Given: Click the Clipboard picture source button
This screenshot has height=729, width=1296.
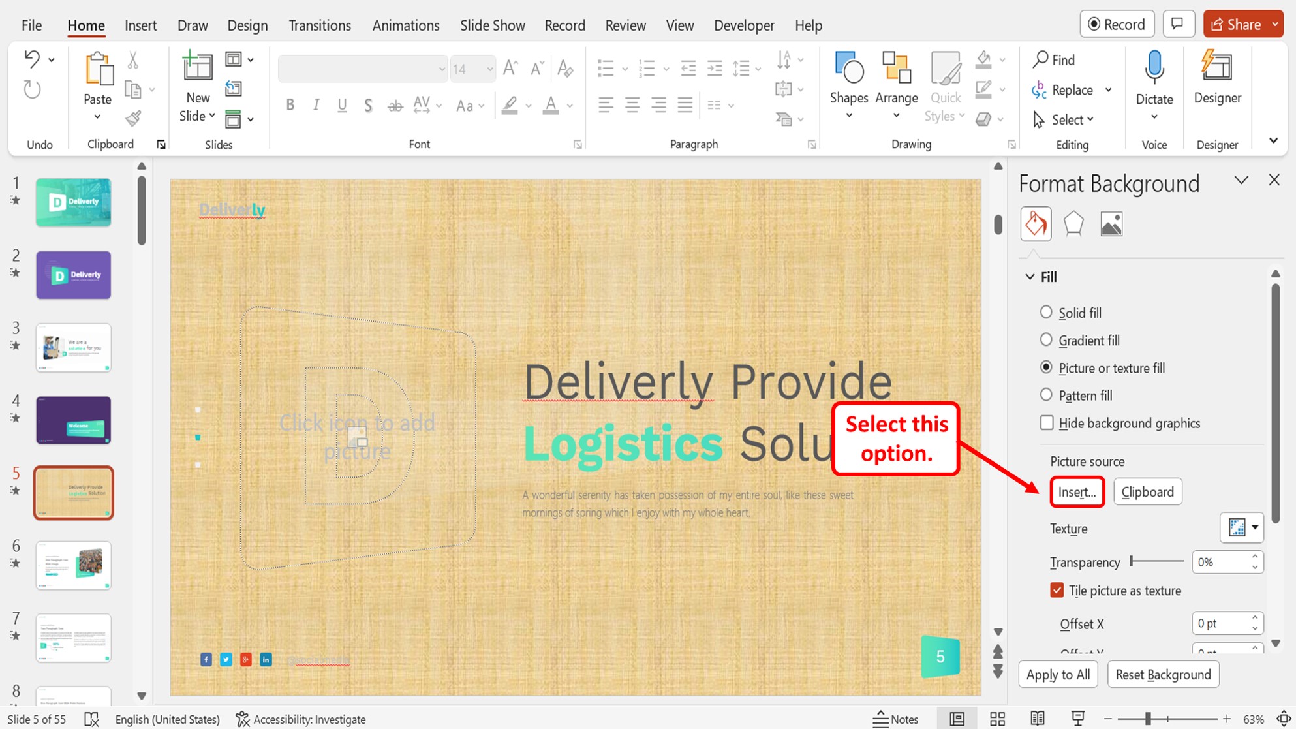Looking at the screenshot, I should tap(1147, 492).
